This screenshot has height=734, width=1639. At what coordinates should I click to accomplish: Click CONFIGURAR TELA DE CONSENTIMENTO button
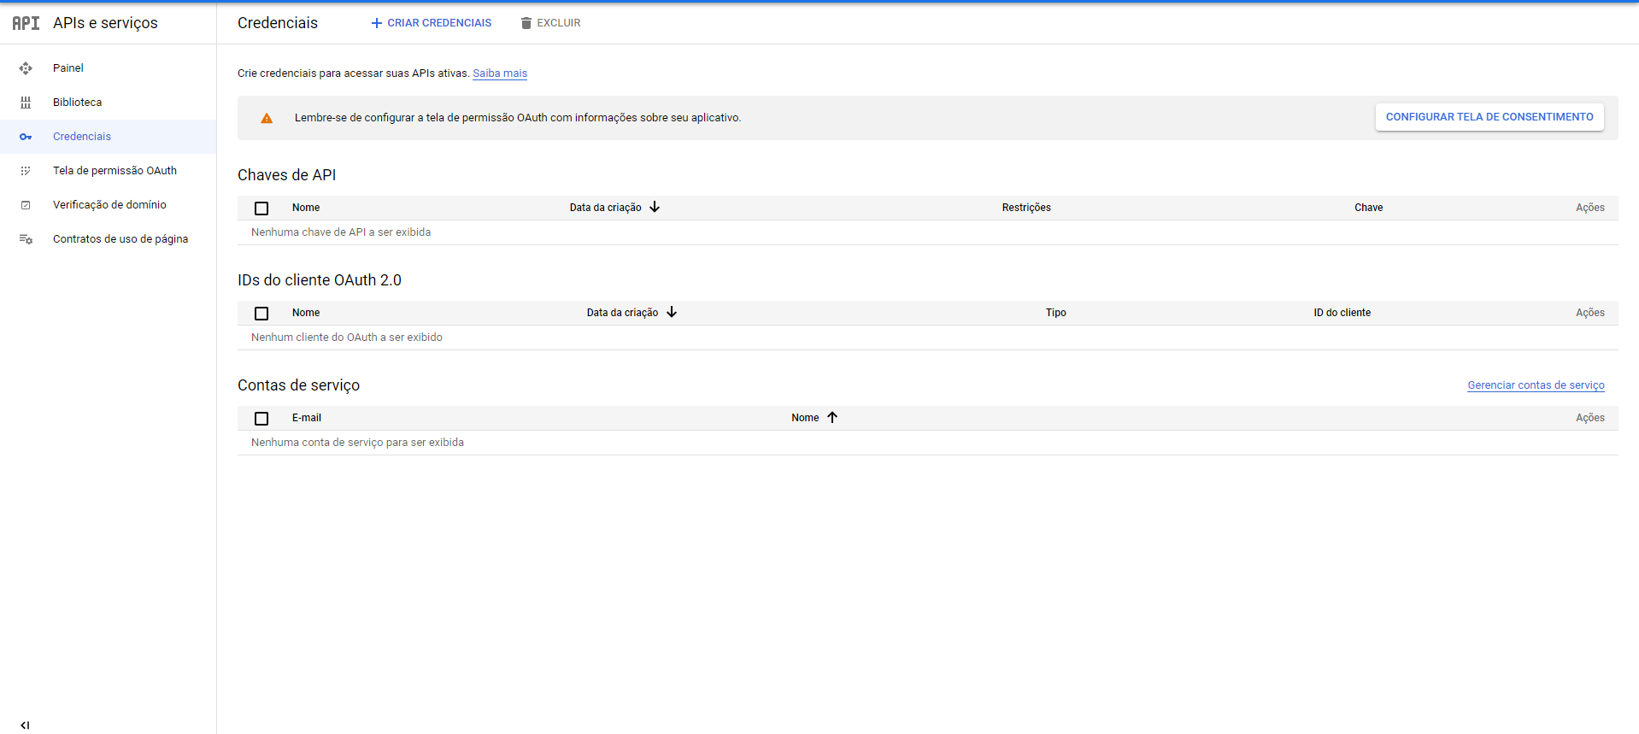point(1489,117)
